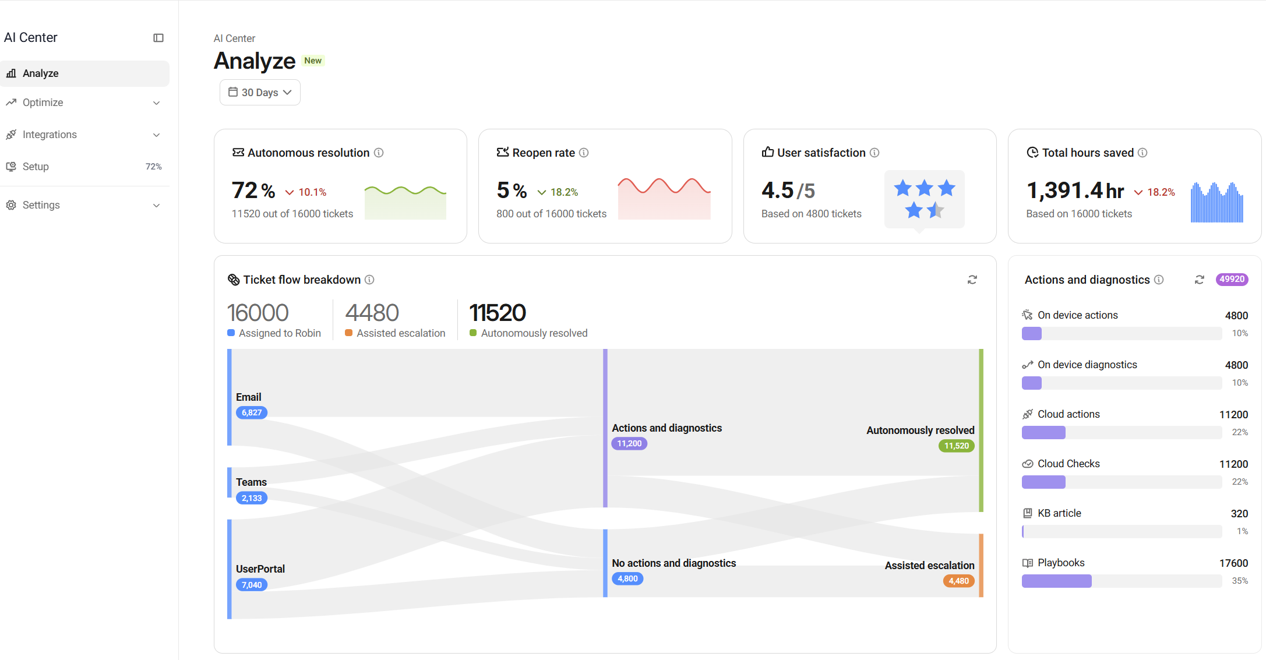Click "11520 out of 16000 tickets" text
The height and width of the screenshot is (660, 1266).
292,214
